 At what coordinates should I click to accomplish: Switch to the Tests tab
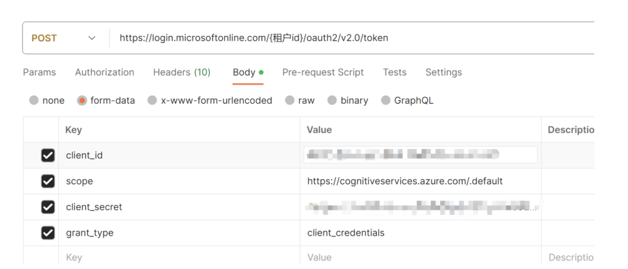tap(394, 73)
